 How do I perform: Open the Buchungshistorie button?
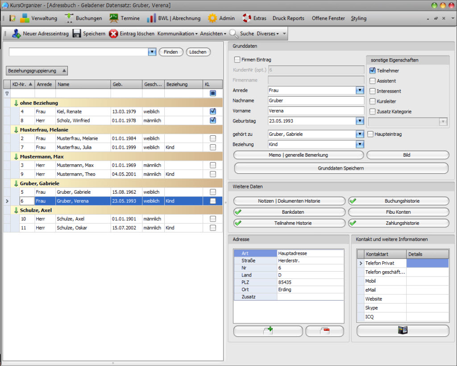(399, 201)
